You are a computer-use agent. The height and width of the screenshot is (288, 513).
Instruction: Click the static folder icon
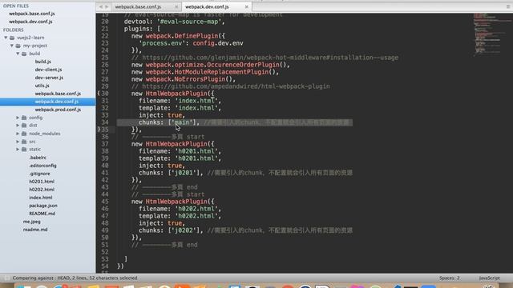click(x=24, y=150)
